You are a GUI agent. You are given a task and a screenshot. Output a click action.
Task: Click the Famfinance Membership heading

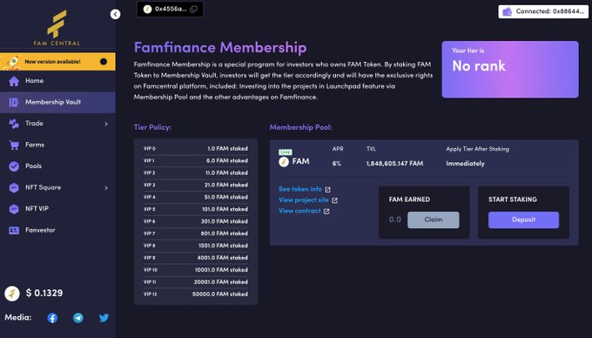[x=220, y=48]
